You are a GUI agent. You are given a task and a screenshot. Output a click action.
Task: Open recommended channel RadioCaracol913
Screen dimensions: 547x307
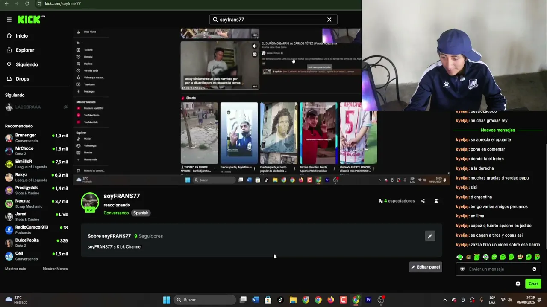[36, 230]
